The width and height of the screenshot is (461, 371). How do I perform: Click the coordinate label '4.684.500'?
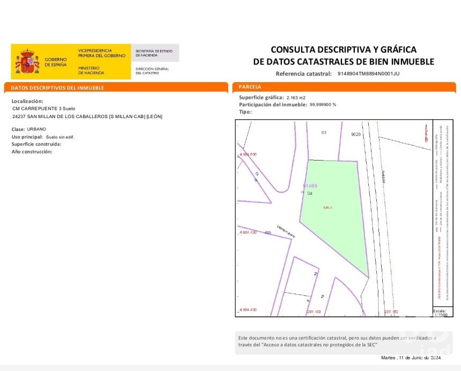click(248, 154)
